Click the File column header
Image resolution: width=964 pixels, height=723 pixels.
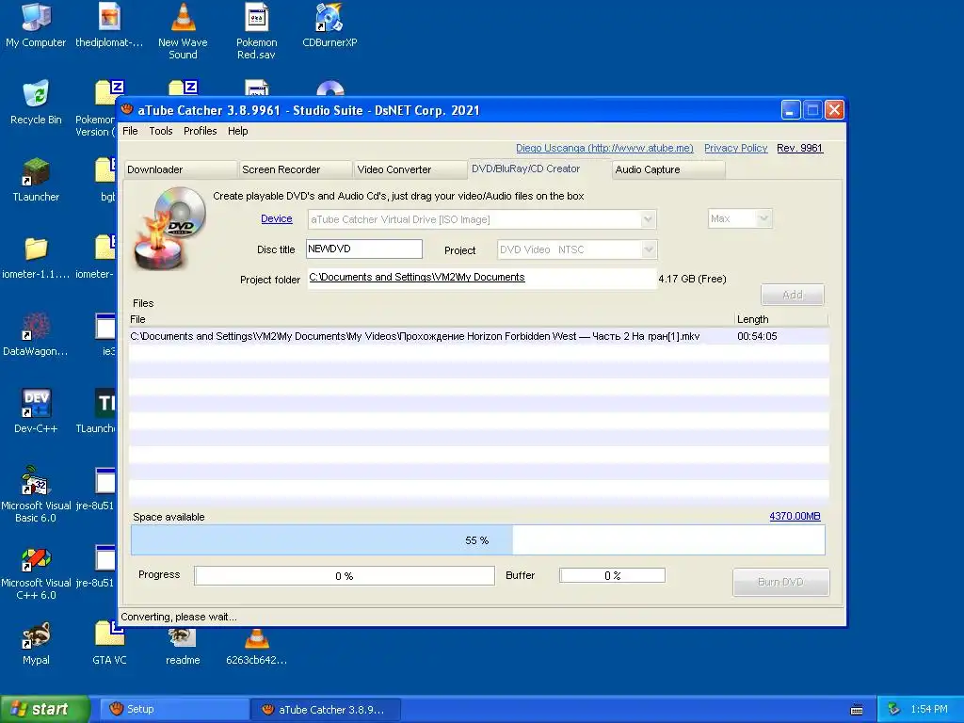(x=431, y=319)
